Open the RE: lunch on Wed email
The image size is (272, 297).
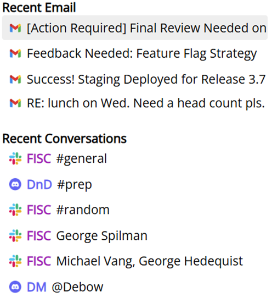[x=135, y=103]
